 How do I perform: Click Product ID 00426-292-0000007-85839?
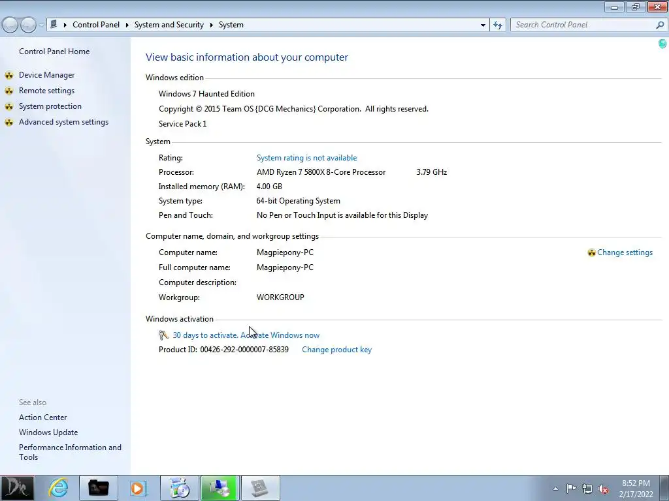pos(223,350)
